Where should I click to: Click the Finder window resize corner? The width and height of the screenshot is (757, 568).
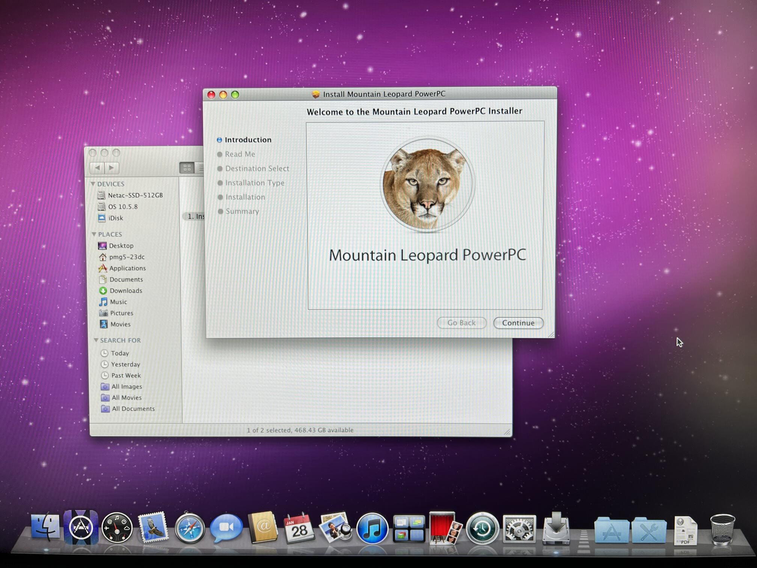[507, 432]
